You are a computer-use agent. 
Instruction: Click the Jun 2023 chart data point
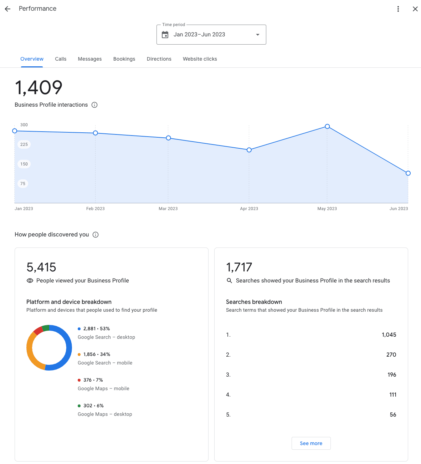408,173
